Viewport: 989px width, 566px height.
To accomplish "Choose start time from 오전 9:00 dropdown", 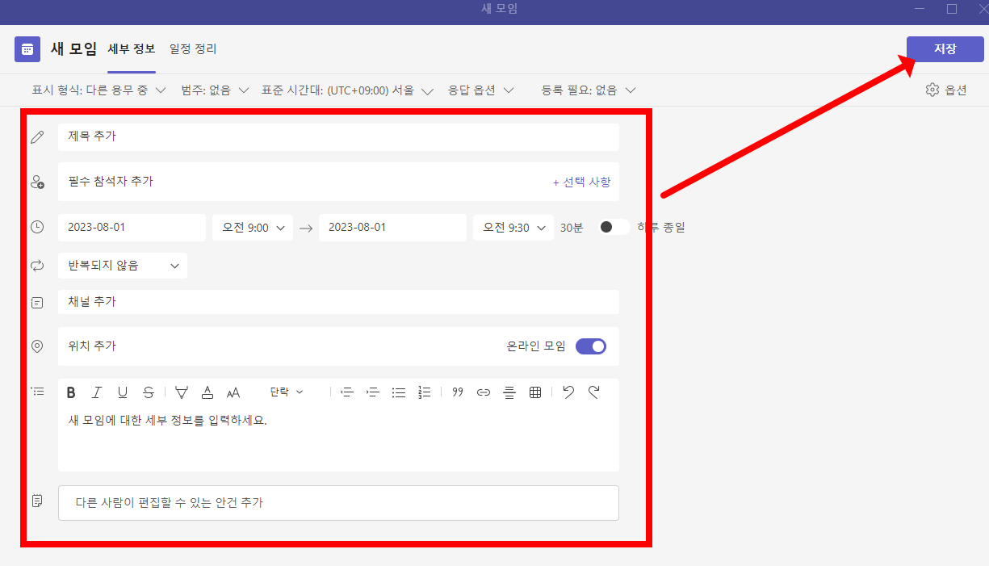I will click(x=254, y=228).
